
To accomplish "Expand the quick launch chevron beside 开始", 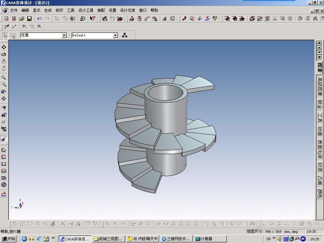I will coord(53,238).
